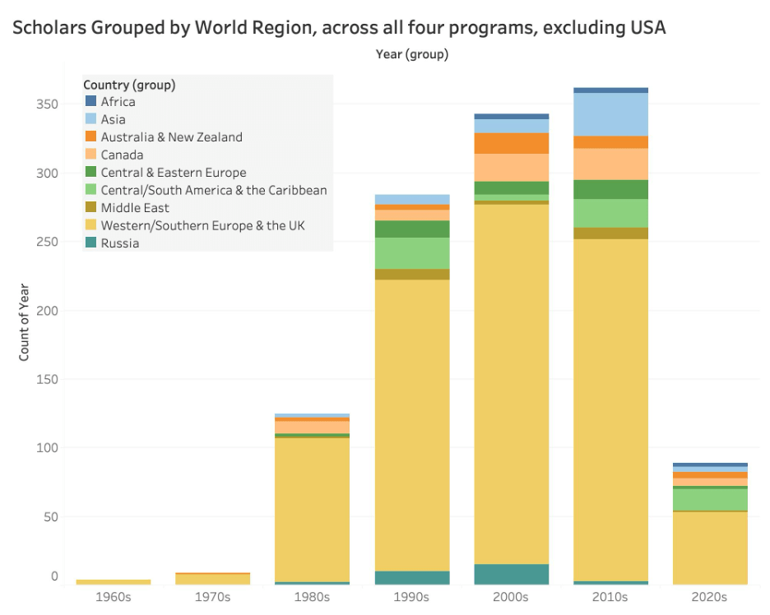Select the Russia teal legend swatch
Screen dimensions: 770x615
point(90,243)
